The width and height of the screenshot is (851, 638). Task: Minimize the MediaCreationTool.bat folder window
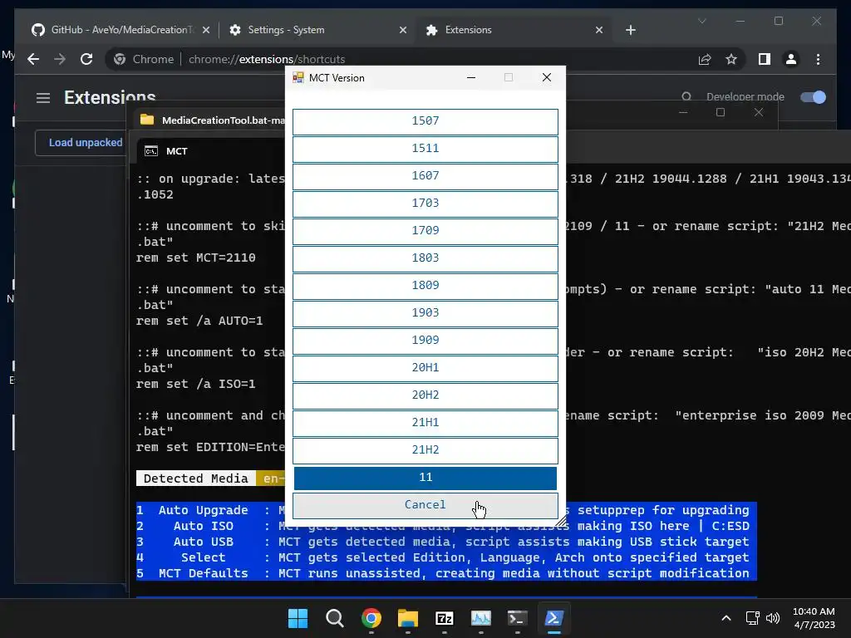[x=683, y=112]
